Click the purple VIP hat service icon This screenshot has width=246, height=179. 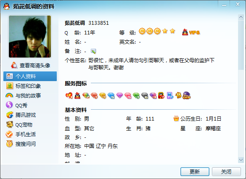186,95
